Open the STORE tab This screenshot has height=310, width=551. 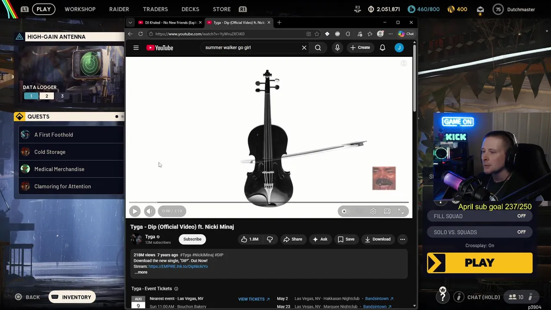pos(222,9)
